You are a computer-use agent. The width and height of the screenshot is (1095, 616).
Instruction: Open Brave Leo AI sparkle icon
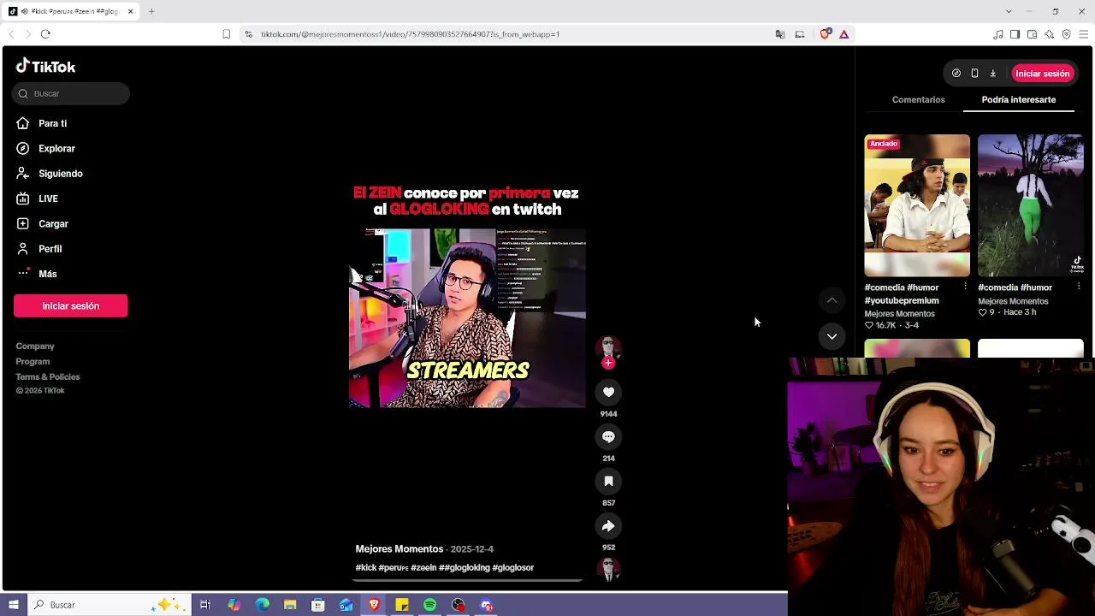1049,34
